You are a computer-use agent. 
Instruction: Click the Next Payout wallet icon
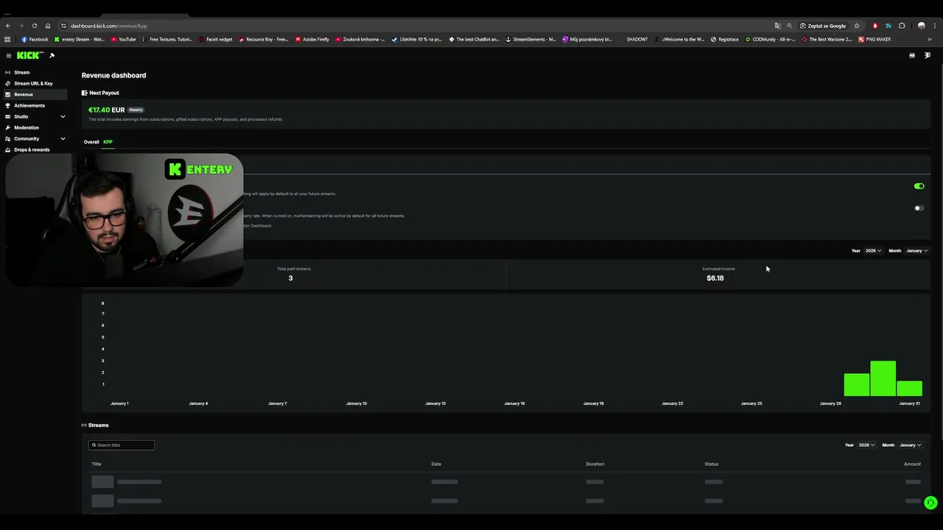click(85, 93)
